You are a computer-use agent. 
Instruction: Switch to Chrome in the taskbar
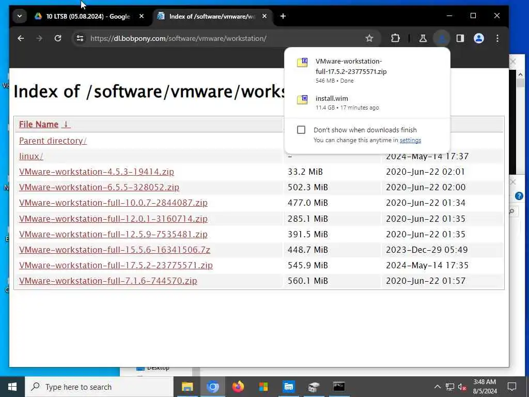tap(212, 387)
